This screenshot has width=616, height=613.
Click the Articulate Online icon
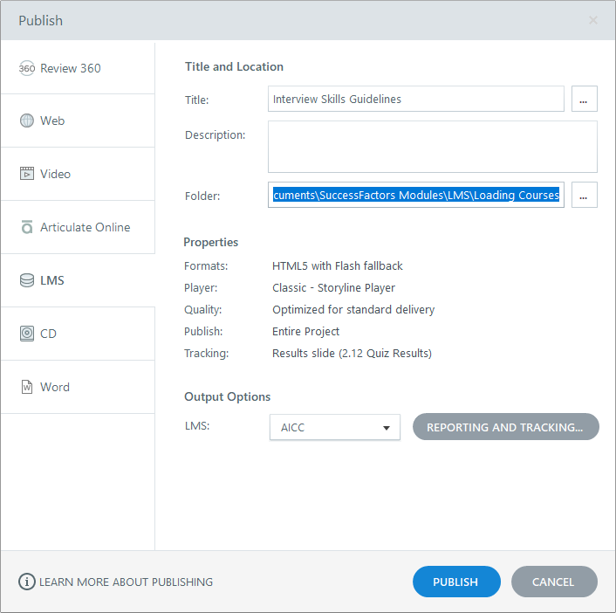tap(27, 227)
